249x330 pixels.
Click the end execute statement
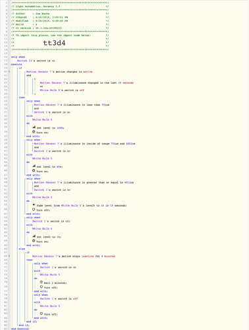(20, 329)
